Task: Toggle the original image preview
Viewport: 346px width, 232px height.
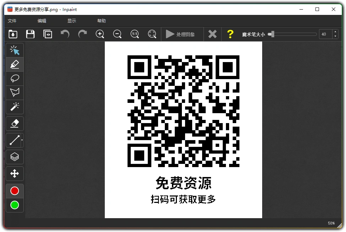Action: tap(47, 34)
